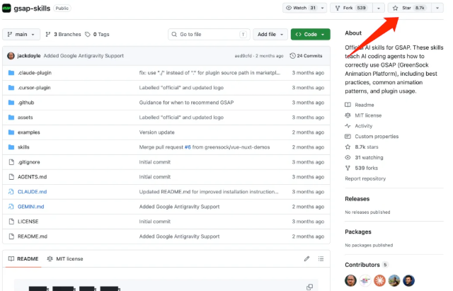
Task: Click the symlink file icon for CLAUDE.md
Action: tap(11, 192)
